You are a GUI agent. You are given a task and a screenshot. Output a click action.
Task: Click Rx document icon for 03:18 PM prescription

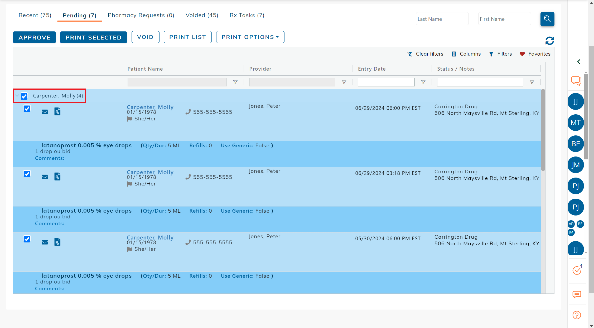point(57,177)
